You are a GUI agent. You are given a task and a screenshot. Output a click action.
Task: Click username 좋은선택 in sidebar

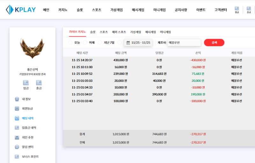[33, 69]
